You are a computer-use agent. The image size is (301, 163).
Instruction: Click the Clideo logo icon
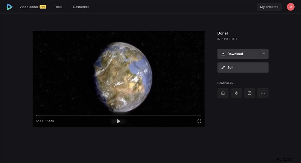9,7
